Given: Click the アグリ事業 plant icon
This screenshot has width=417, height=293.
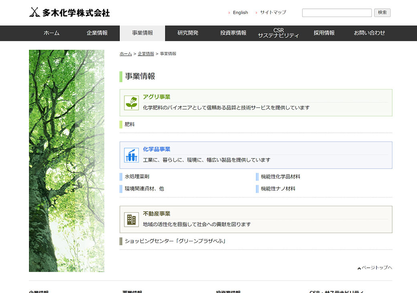Looking at the screenshot, I should (x=132, y=103).
